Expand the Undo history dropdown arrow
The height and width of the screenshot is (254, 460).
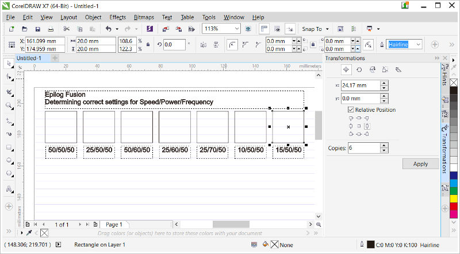tap(117, 29)
